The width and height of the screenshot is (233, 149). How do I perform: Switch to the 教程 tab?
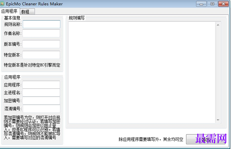(x=27, y=12)
